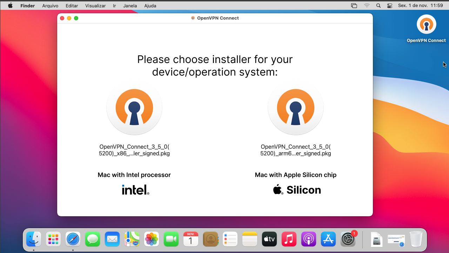
Task: Open App Store from the Dock
Action: click(328, 239)
